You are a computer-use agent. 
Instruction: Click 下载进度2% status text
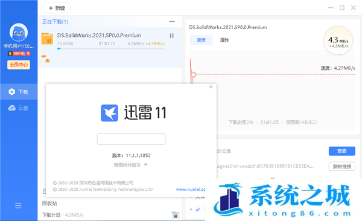point(241,122)
